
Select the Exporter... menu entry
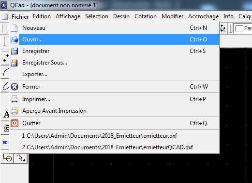[115, 74]
